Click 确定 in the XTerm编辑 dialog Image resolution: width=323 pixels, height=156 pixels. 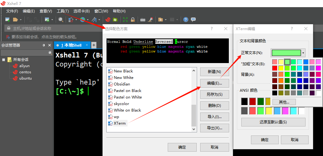(x=265, y=140)
